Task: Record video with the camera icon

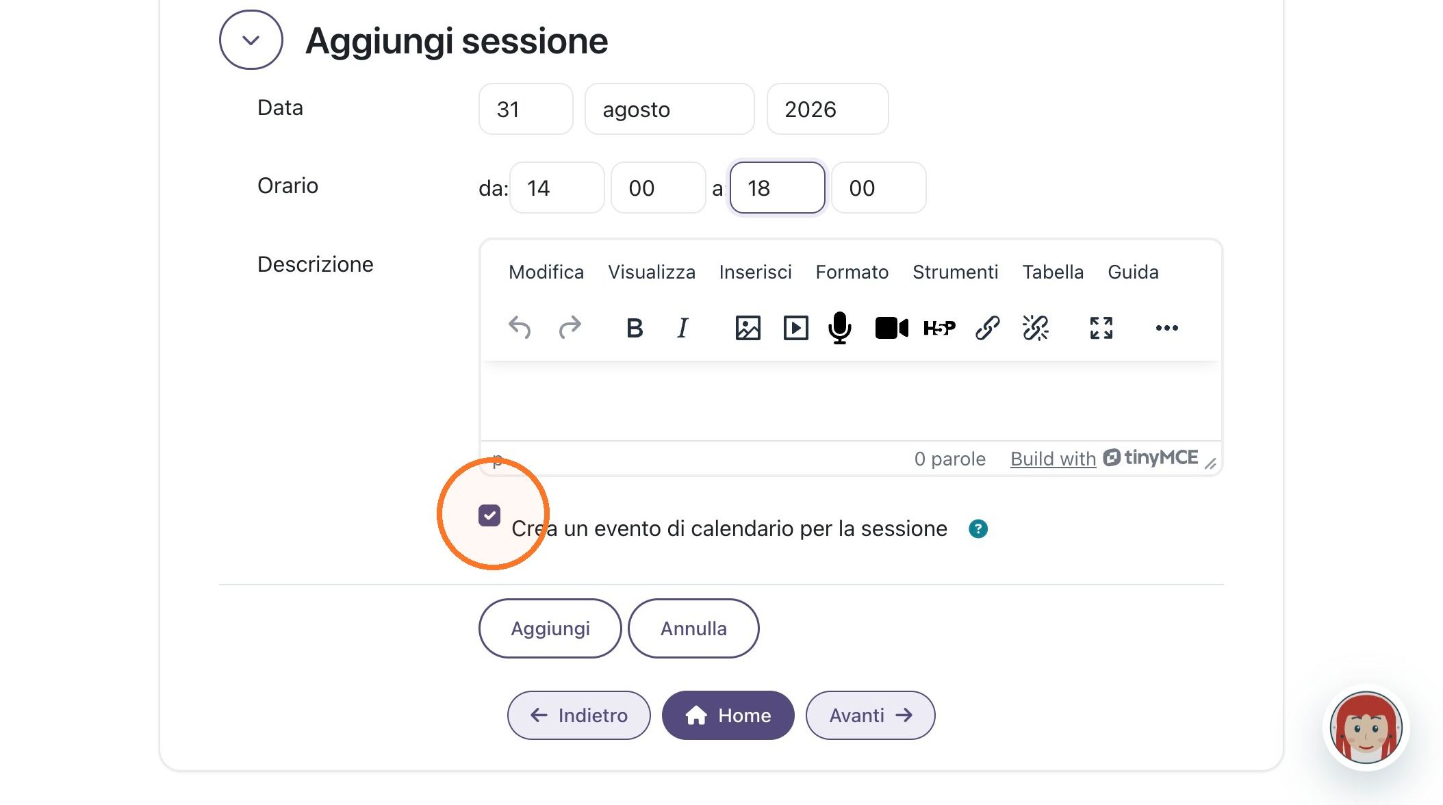Action: (891, 328)
